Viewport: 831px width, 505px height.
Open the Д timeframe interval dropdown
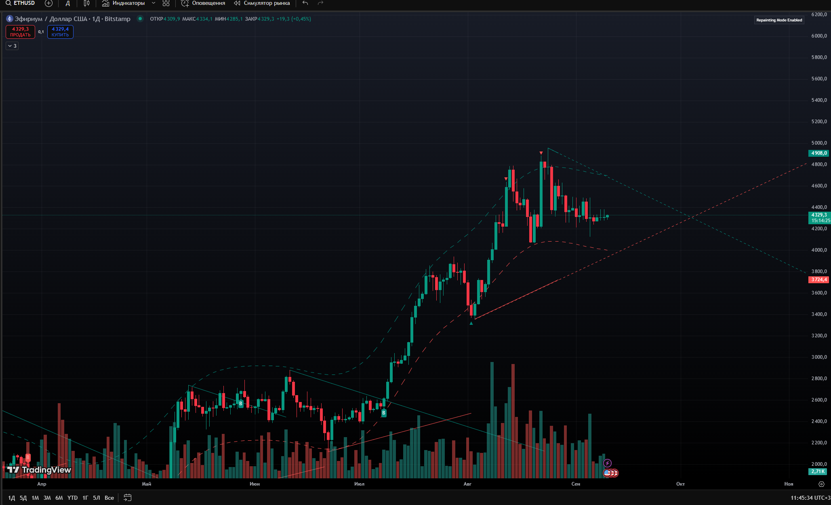click(68, 3)
